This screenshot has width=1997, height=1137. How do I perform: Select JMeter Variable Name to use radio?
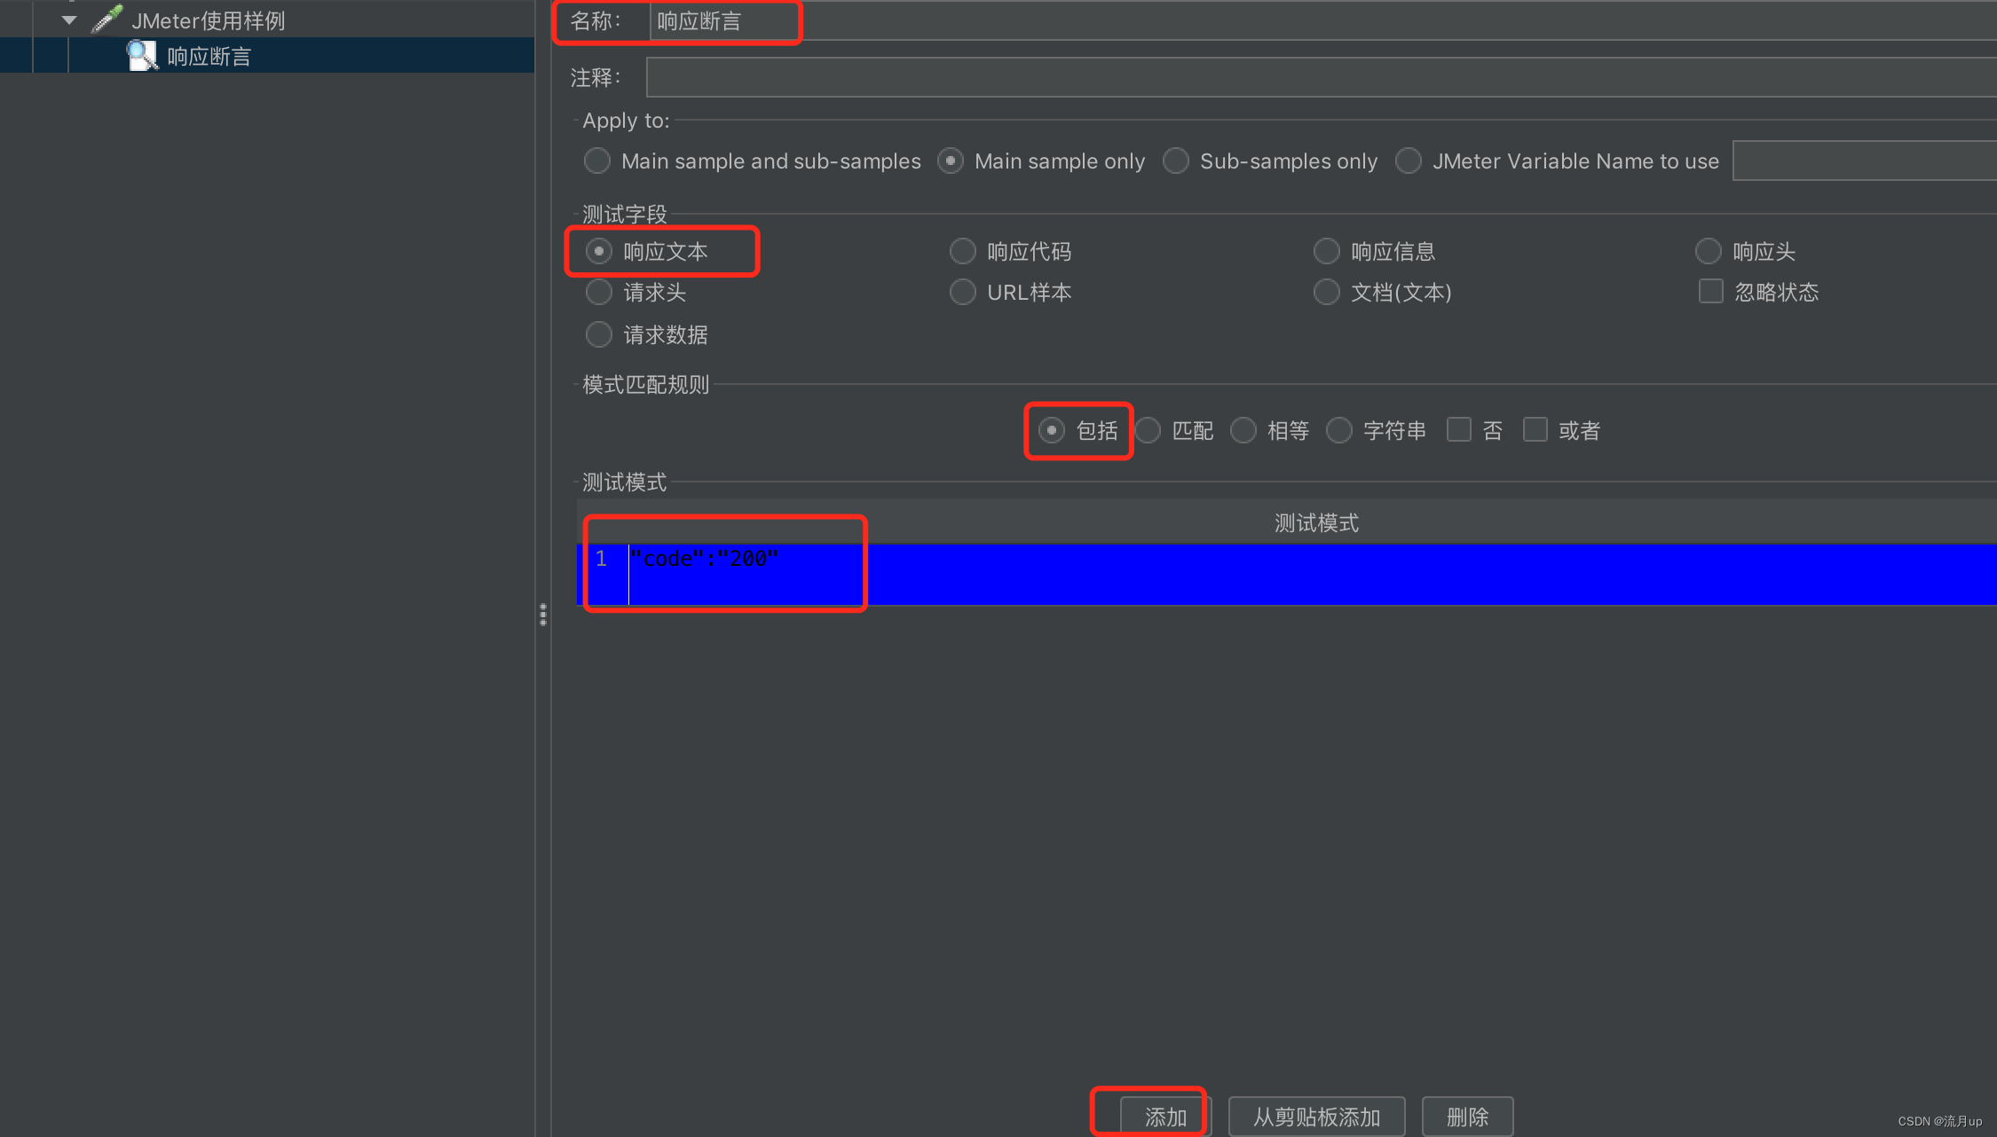1409,161
